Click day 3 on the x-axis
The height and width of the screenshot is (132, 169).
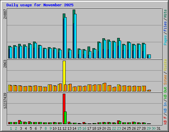click(21, 128)
